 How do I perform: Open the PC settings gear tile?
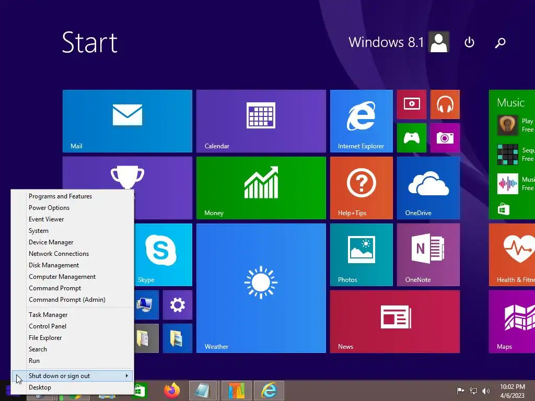178,305
